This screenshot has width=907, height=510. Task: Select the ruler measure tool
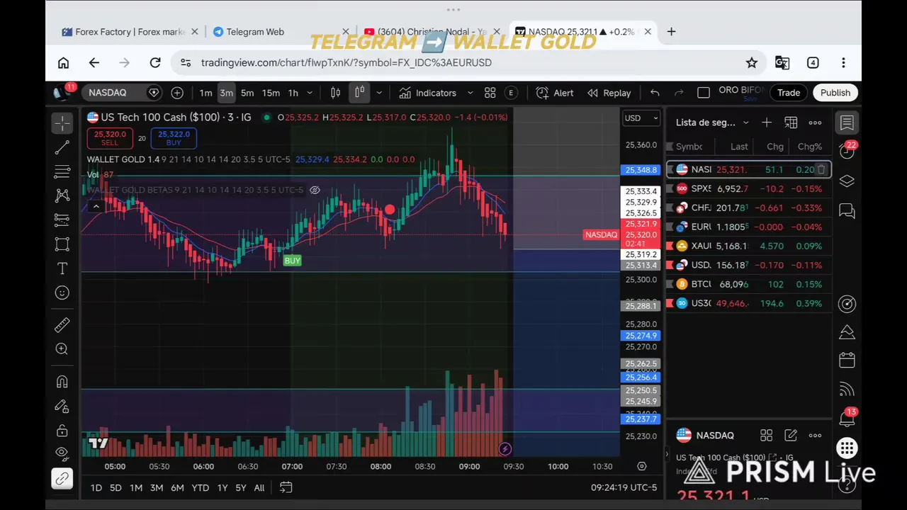click(x=62, y=324)
